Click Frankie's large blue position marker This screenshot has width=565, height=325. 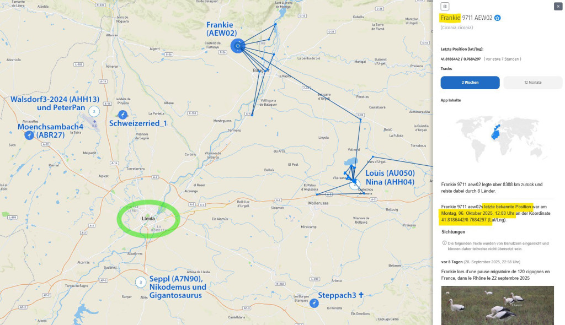tap(238, 46)
